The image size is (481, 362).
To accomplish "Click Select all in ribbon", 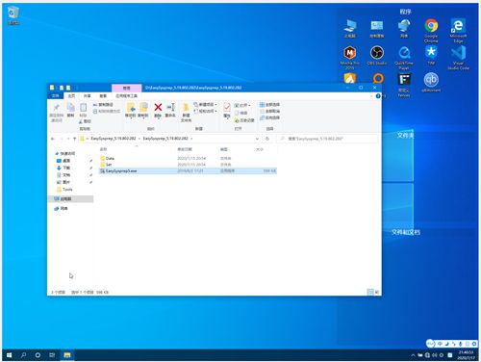I will pos(270,105).
